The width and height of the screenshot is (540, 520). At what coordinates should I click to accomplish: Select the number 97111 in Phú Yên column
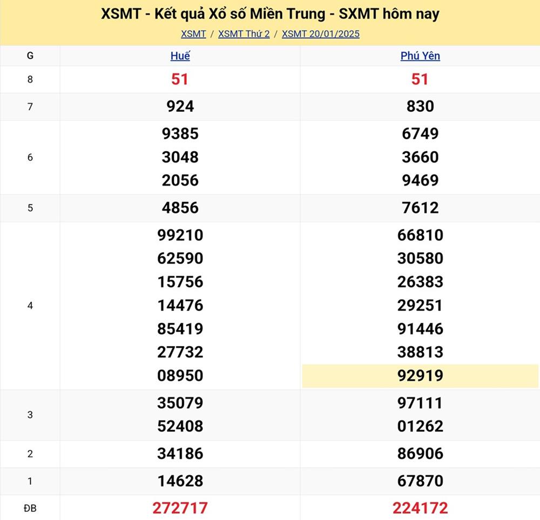420,403
